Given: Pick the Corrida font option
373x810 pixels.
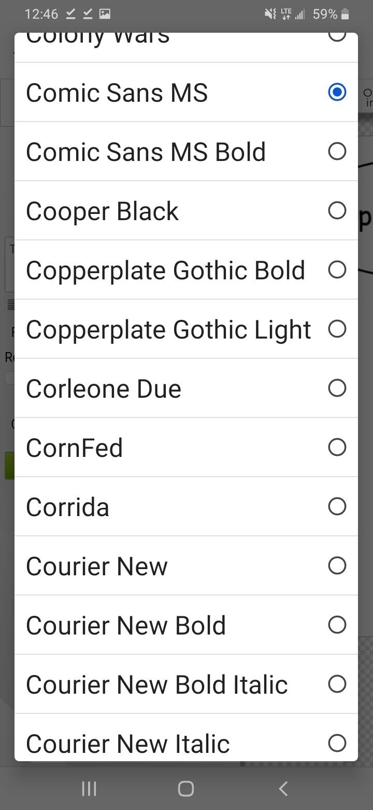Looking at the screenshot, I should coord(337,507).
